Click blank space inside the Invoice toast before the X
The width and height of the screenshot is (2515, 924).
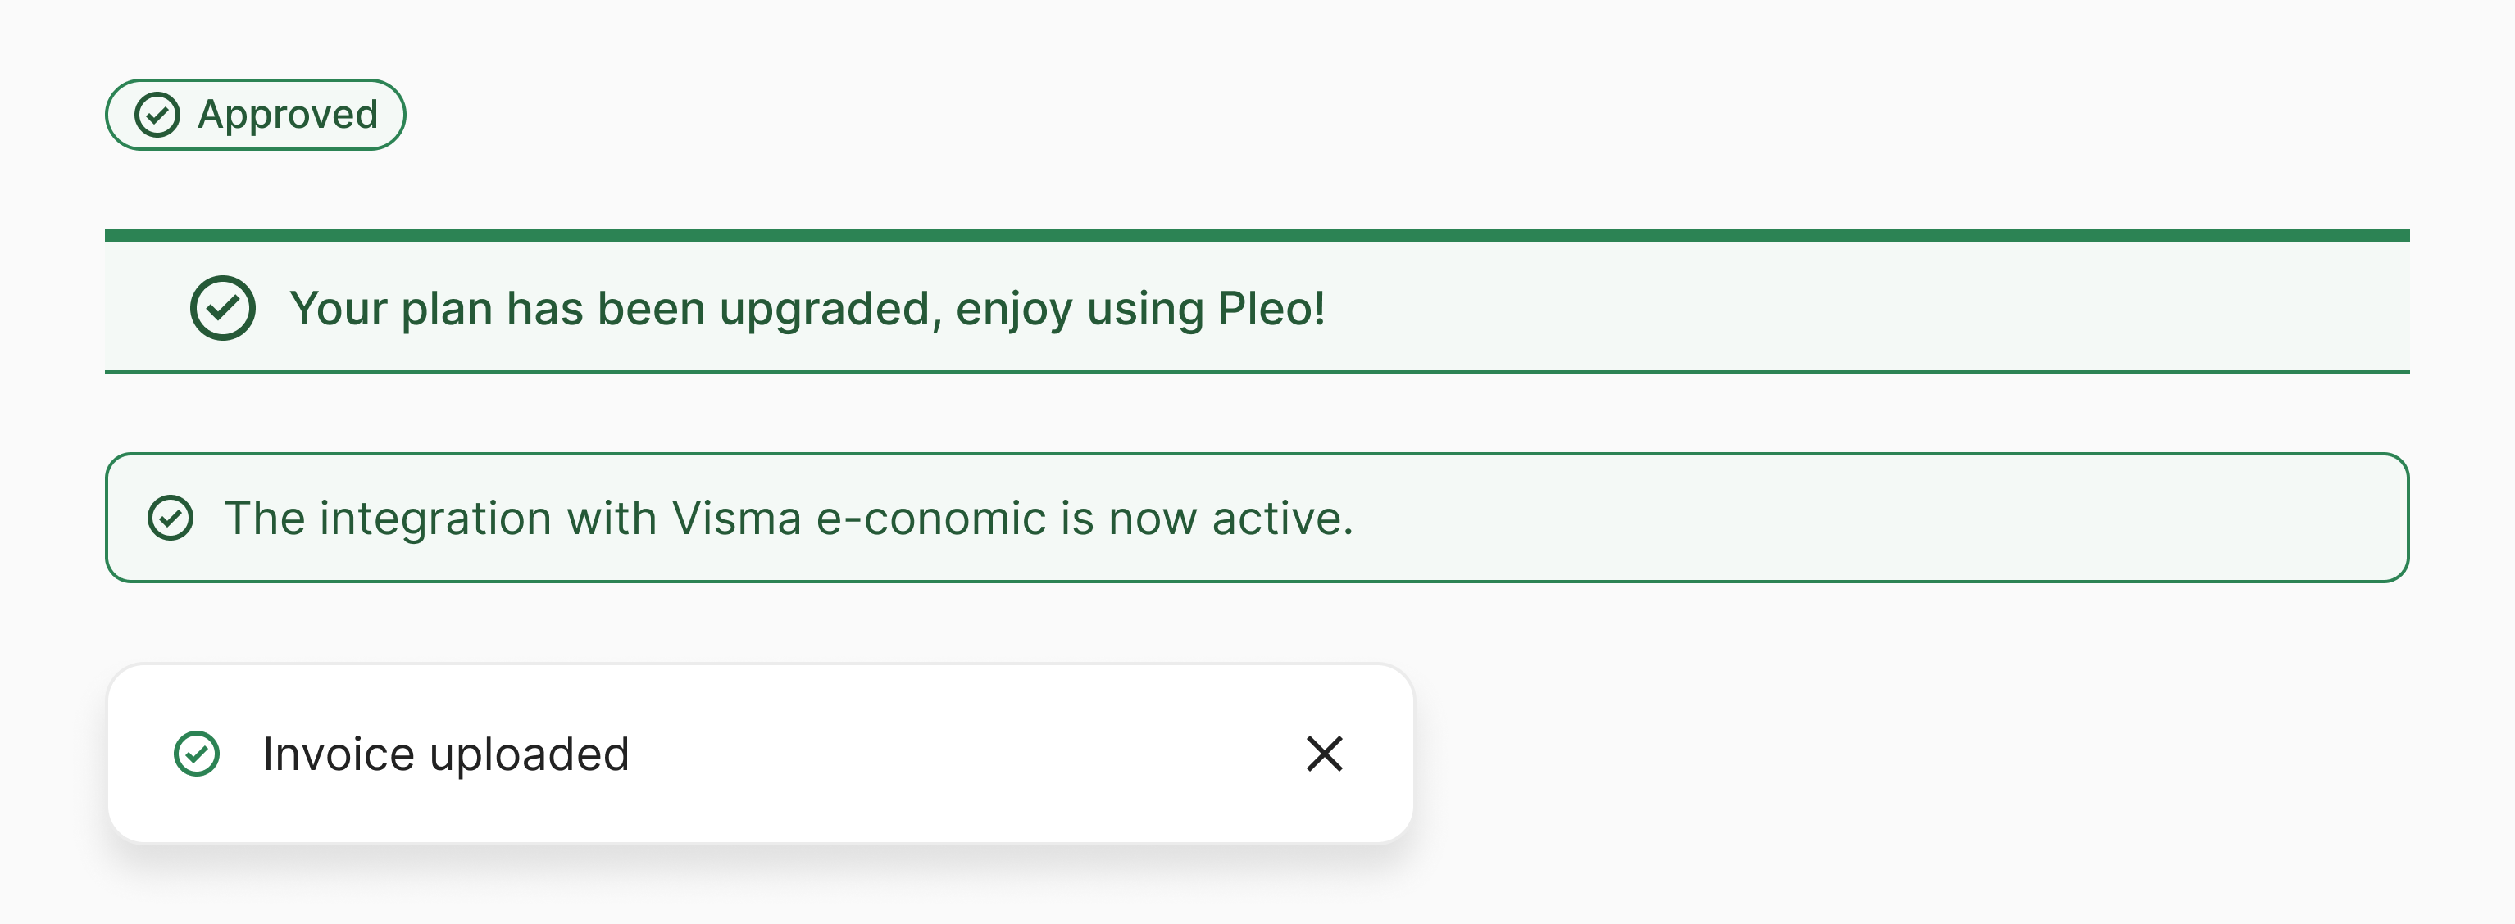click(976, 754)
